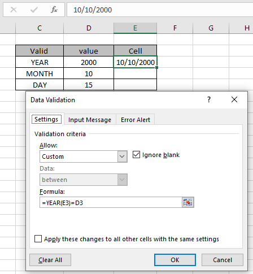Open the disabled Data between dropdown arrow
Viewport: 253px width, 274px height.
[x=122, y=180]
